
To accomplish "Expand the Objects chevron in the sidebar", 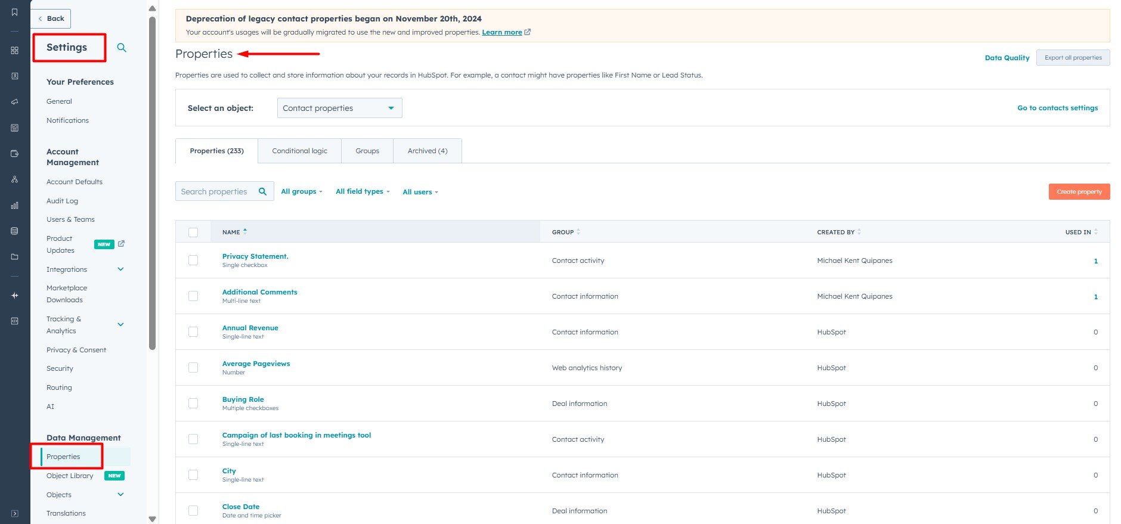I will pyautogui.click(x=120, y=495).
